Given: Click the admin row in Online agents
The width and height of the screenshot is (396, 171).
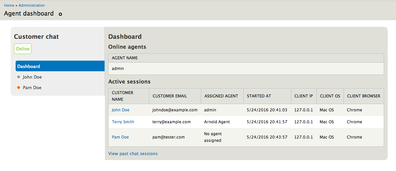Looking at the screenshot, I should pyautogui.click(x=246, y=68).
